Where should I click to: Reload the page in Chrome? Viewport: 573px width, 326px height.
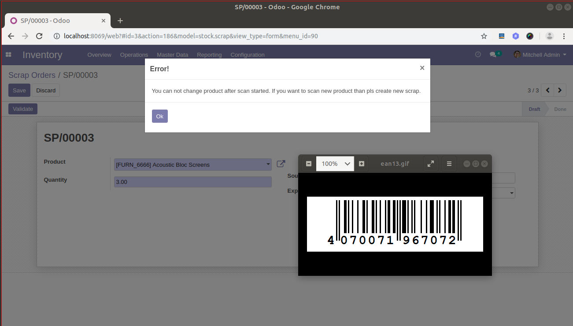pos(39,36)
